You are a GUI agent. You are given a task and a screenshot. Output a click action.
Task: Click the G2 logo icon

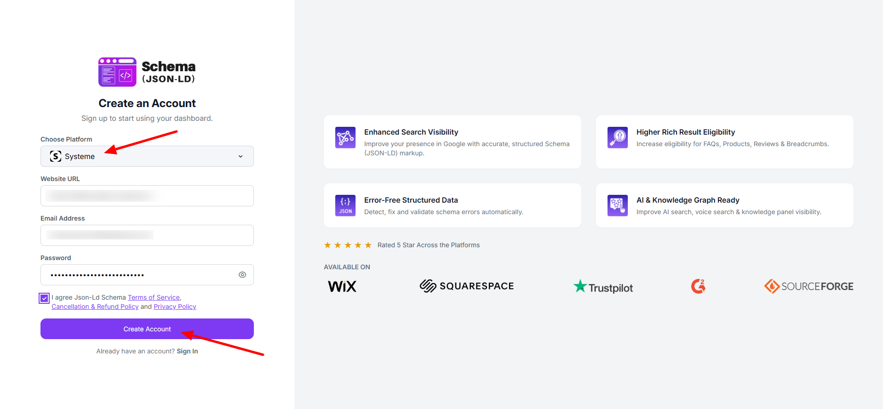coord(698,286)
